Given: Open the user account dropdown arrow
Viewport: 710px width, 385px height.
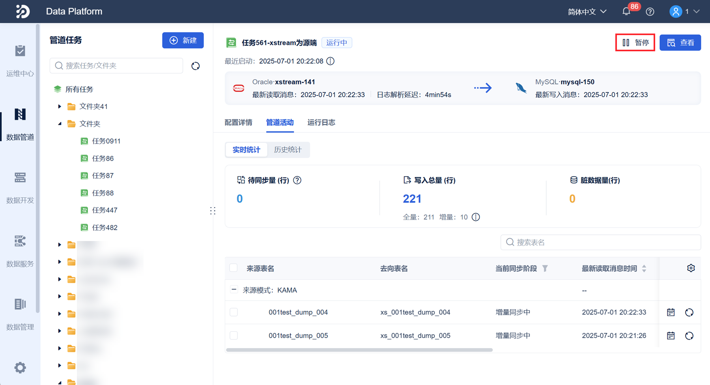Looking at the screenshot, I should coord(697,11).
